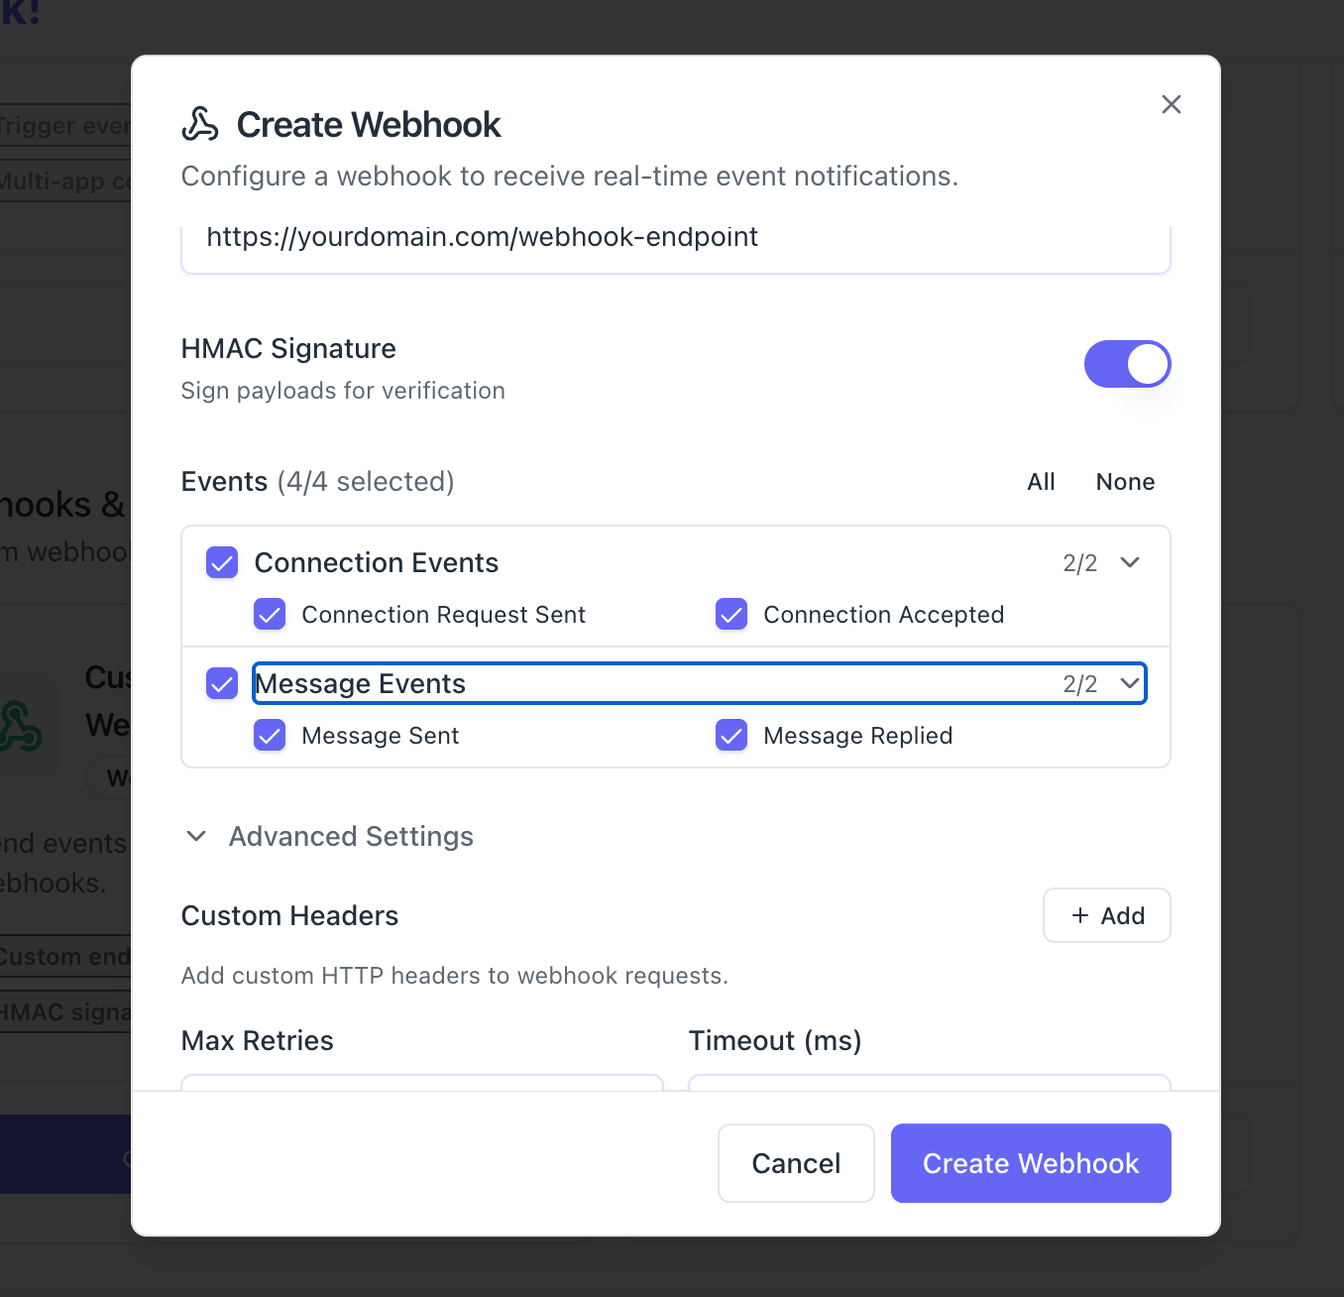
Task: Collapse the Message Events chevron
Action: [x=1130, y=683]
